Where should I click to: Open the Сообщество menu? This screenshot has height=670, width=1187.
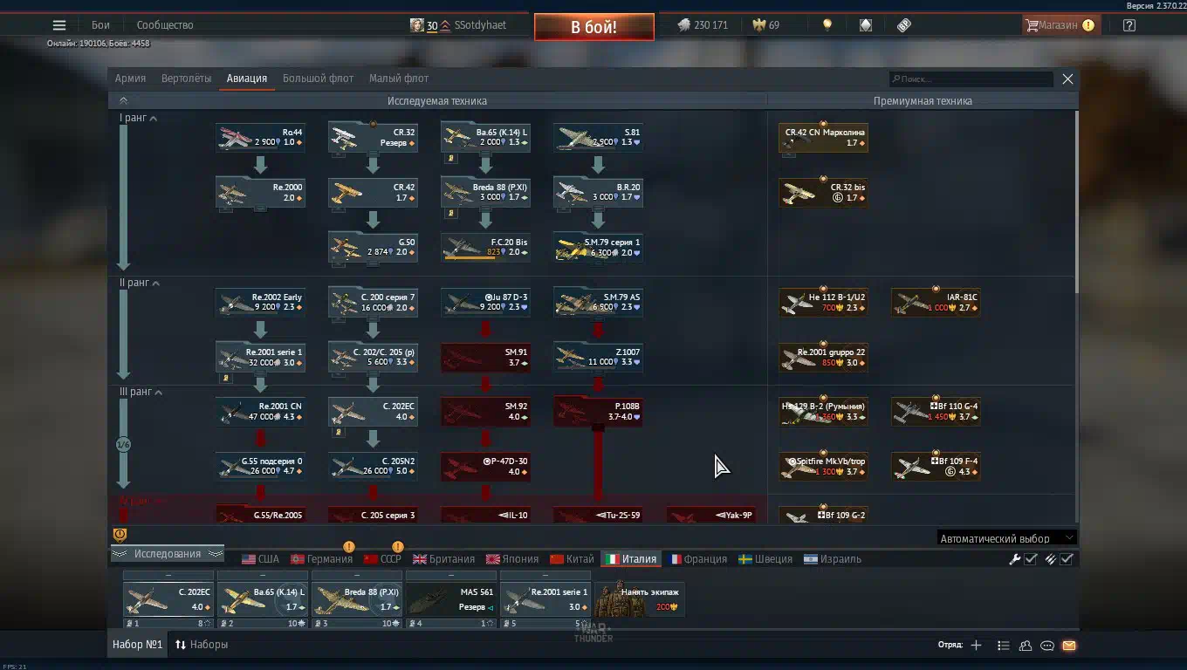coord(165,25)
